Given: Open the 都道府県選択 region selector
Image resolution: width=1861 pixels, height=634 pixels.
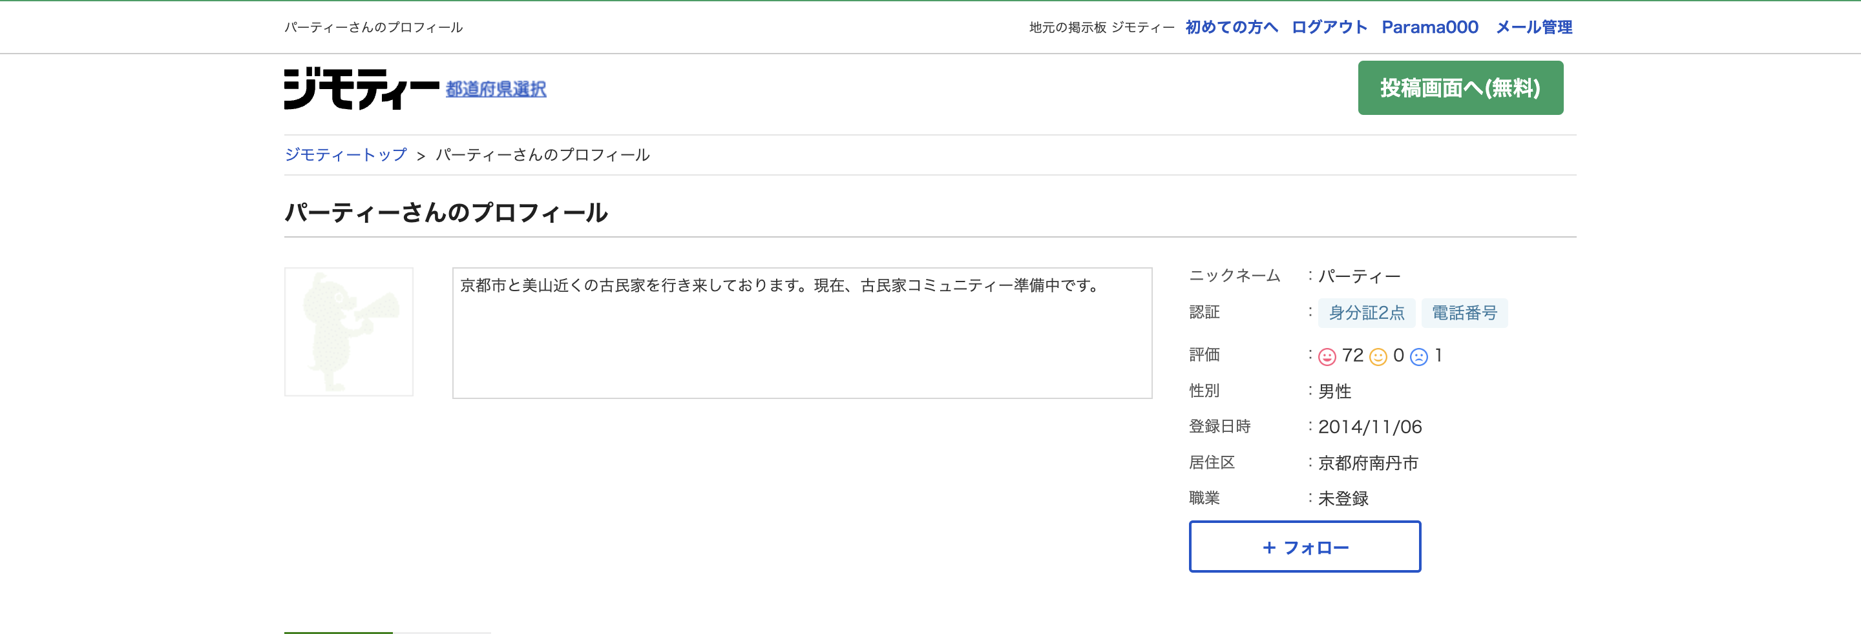Looking at the screenshot, I should pos(495,90).
